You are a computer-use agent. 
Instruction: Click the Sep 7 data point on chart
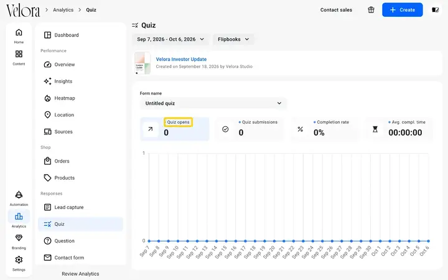click(149, 241)
